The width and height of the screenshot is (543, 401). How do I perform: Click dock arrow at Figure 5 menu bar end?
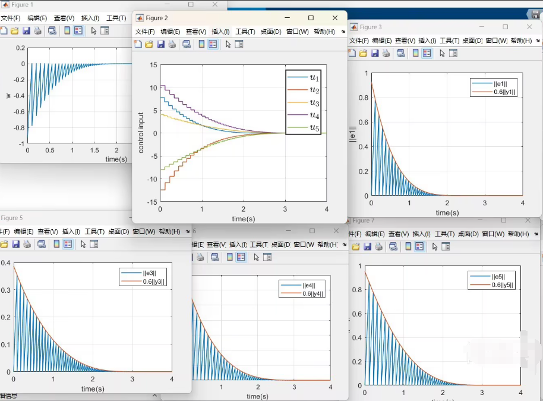pos(188,231)
